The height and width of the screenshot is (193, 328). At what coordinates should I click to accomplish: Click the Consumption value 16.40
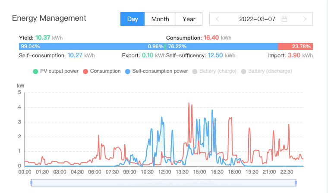pos(211,37)
